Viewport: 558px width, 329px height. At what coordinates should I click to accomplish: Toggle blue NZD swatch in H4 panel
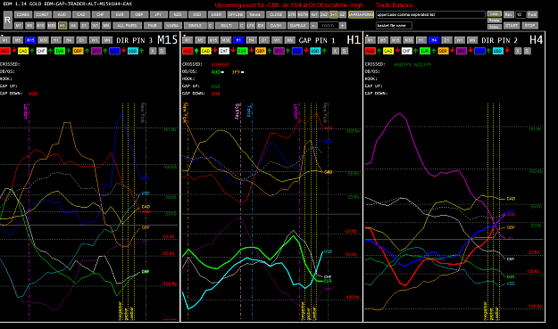479,51
